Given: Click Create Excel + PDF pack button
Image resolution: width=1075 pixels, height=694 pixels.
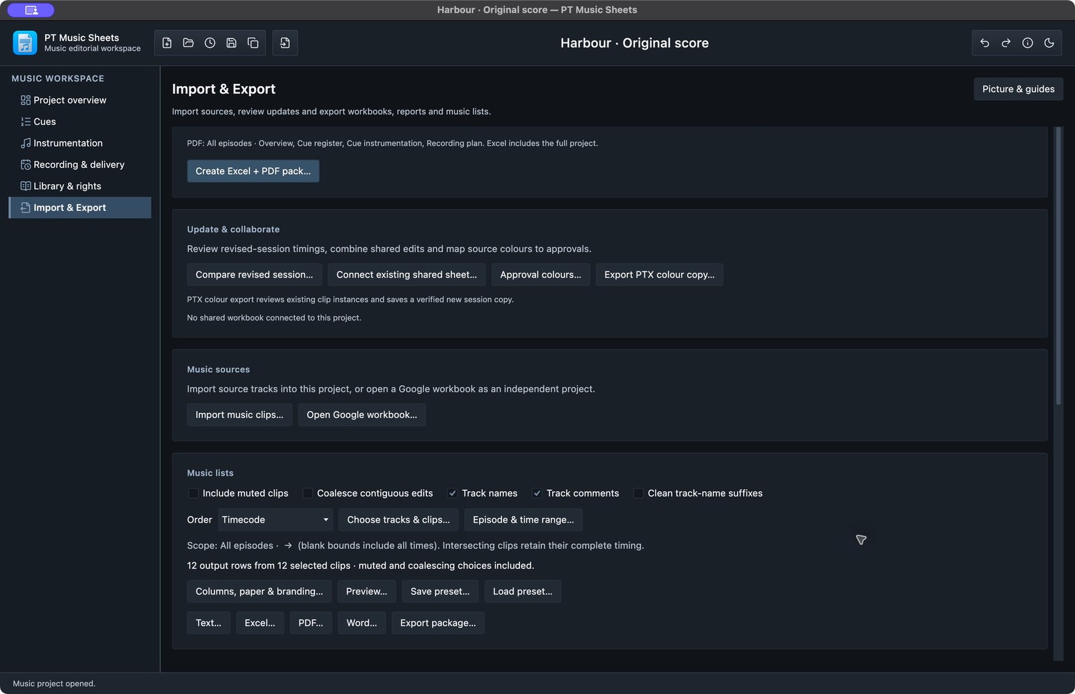Looking at the screenshot, I should pyautogui.click(x=253, y=171).
